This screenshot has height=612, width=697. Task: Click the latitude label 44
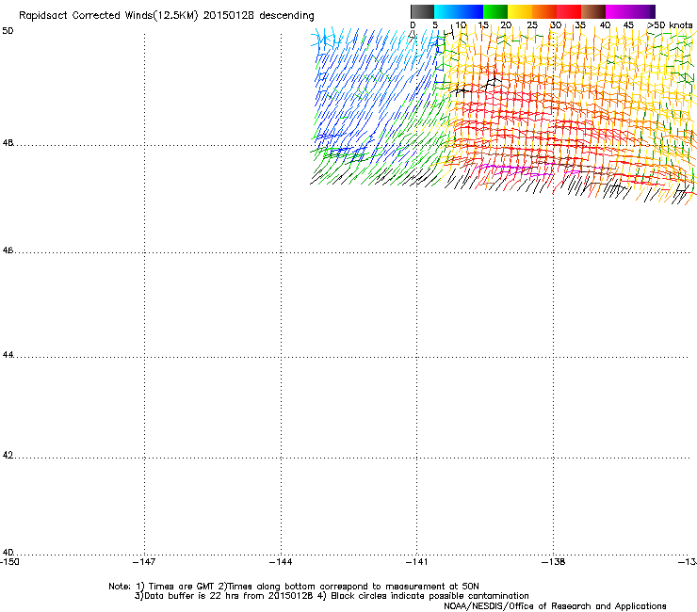(8, 355)
